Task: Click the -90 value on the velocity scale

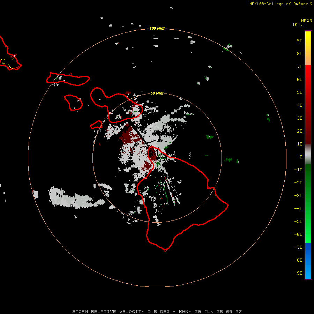Action: pos(298,273)
